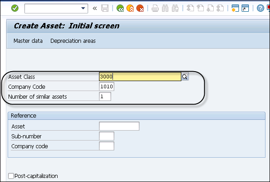Open a new session window icon
Viewport: 270px width, 182px height.
coord(234,8)
